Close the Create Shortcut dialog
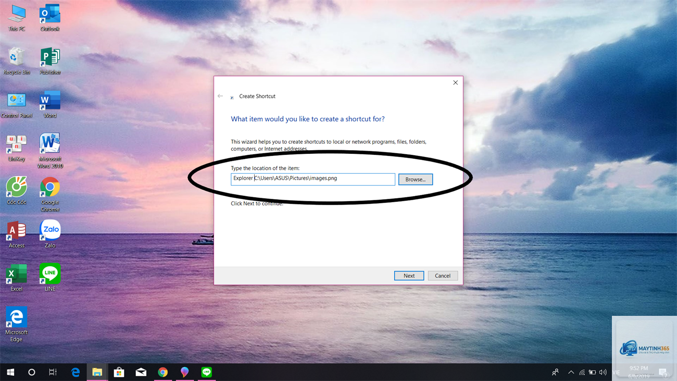 coord(455,82)
